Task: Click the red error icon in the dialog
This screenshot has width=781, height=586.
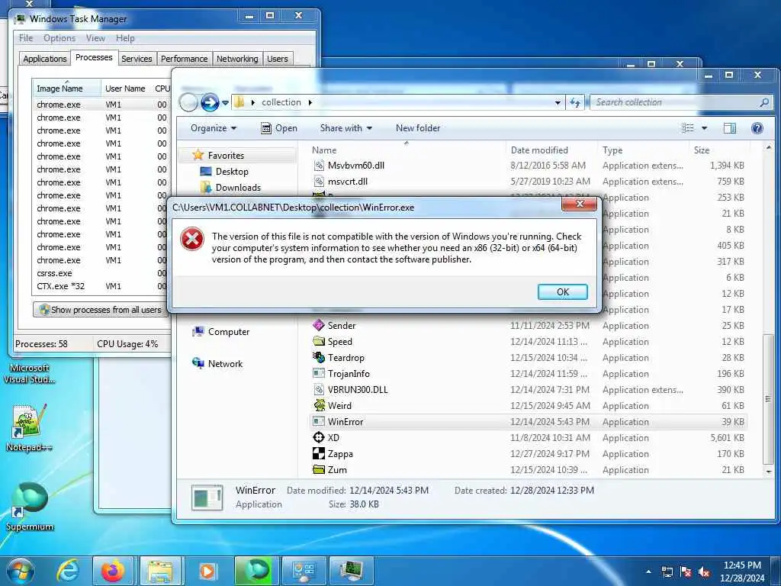Action: [192, 239]
